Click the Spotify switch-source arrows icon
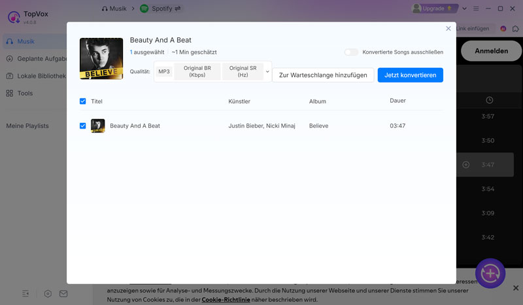The height and width of the screenshot is (305, 523). 178,8
